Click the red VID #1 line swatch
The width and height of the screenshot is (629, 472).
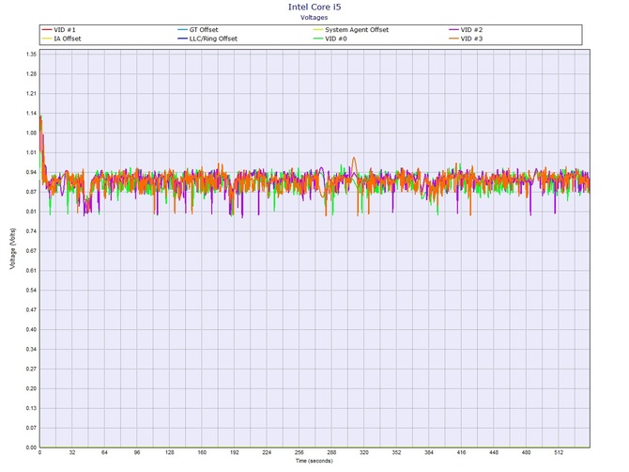click(x=47, y=30)
